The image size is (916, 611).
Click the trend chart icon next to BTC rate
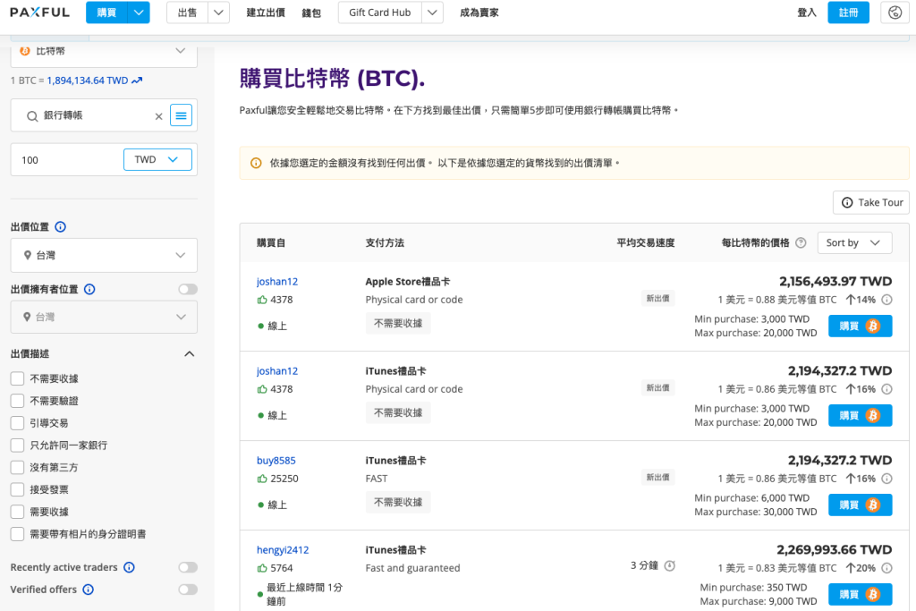(138, 80)
